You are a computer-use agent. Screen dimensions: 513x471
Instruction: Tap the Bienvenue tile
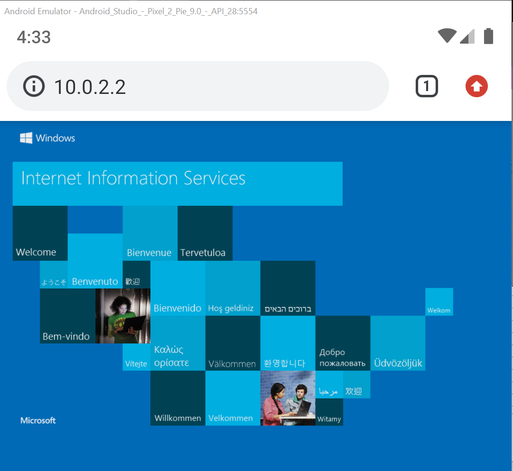(150, 233)
